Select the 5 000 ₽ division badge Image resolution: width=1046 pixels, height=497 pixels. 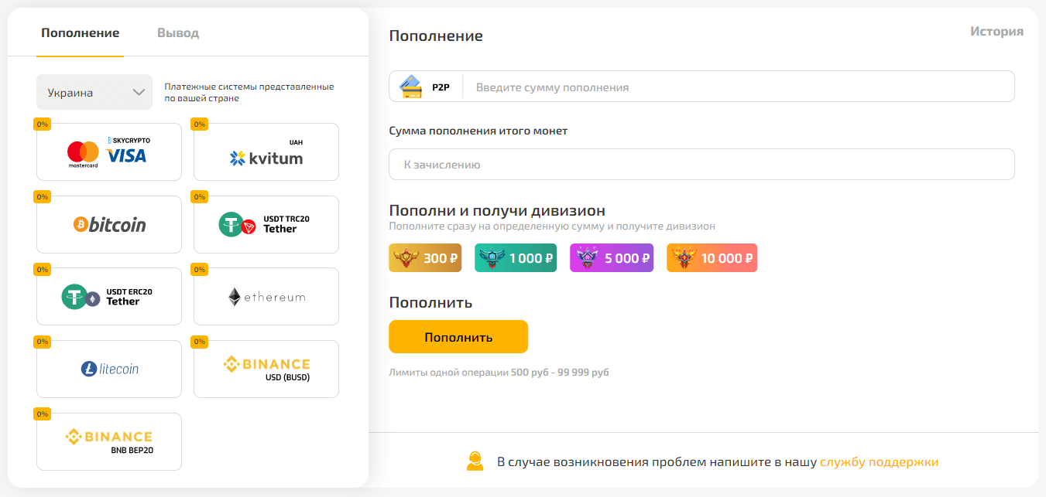611,257
